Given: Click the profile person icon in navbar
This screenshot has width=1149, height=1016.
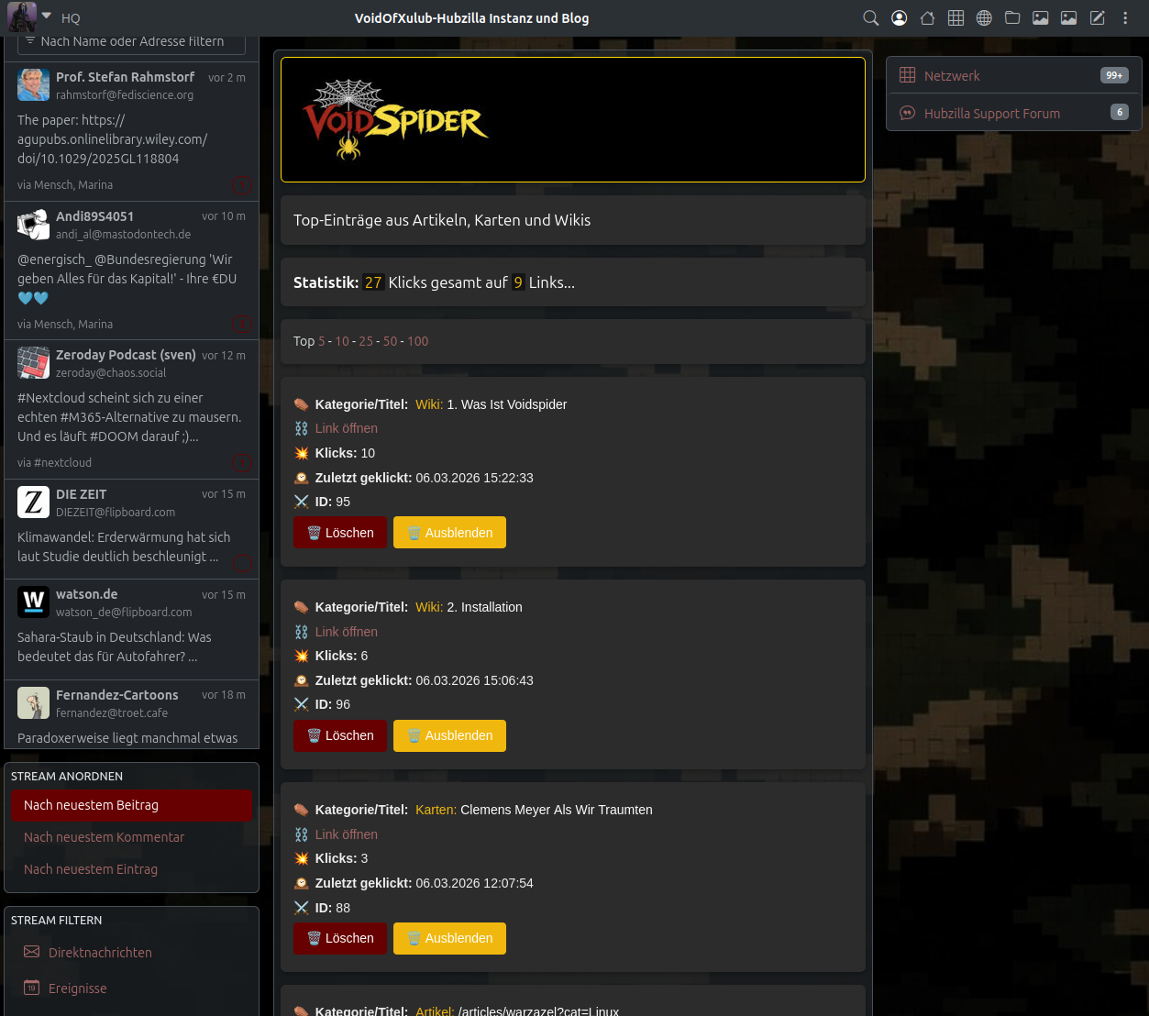Looking at the screenshot, I should tap(899, 18).
